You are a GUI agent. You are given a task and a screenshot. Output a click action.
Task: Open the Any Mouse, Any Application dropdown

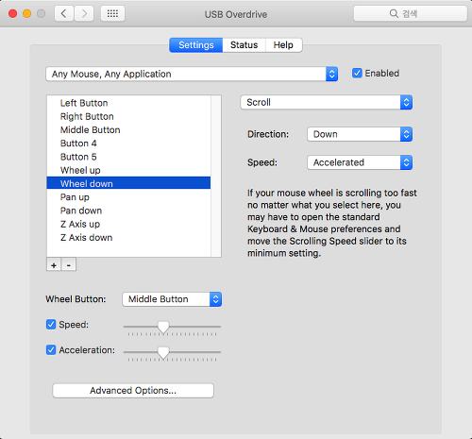coord(192,74)
